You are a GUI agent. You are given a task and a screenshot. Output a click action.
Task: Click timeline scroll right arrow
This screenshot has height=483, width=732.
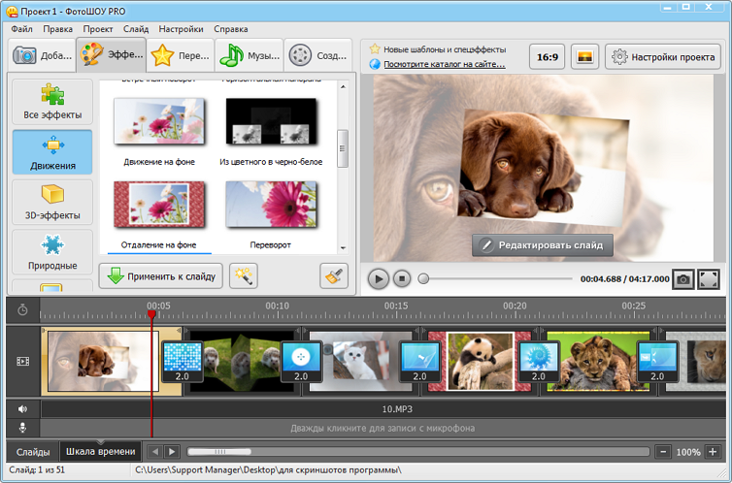(x=172, y=451)
